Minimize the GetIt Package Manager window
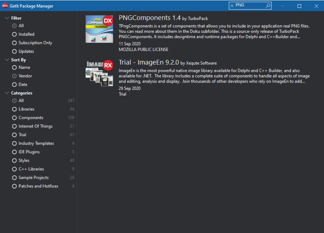 [282, 6]
